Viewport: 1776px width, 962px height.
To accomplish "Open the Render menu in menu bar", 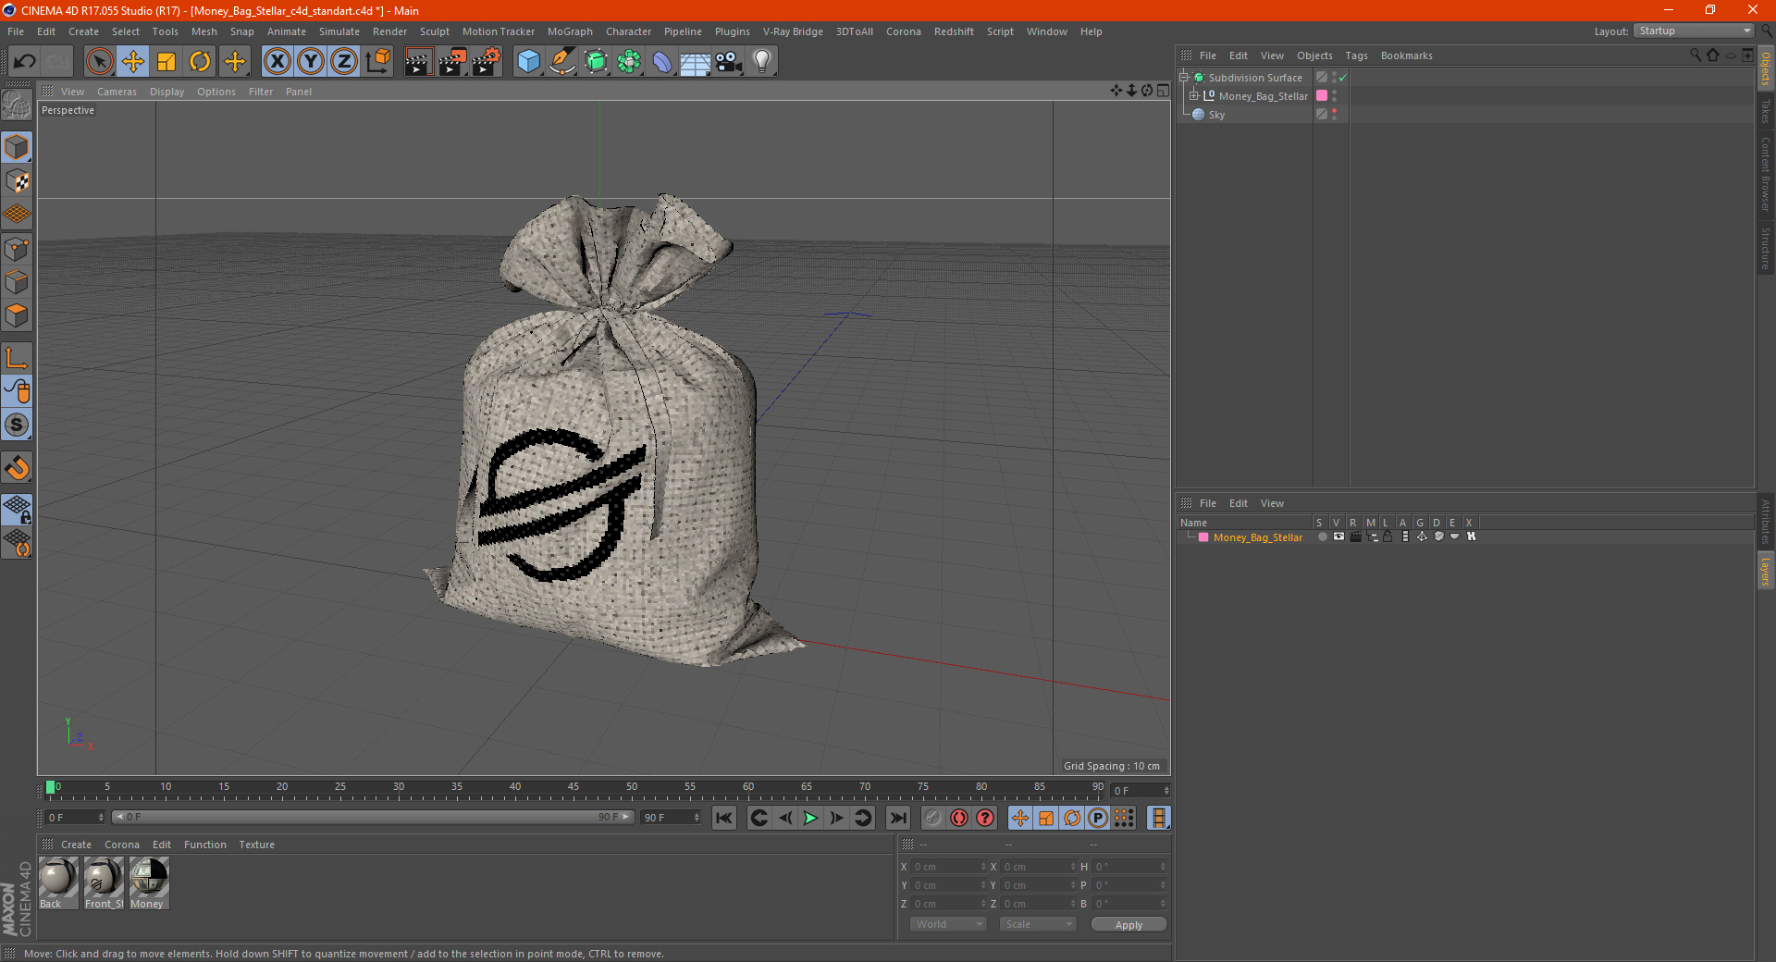I will (x=389, y=31).
